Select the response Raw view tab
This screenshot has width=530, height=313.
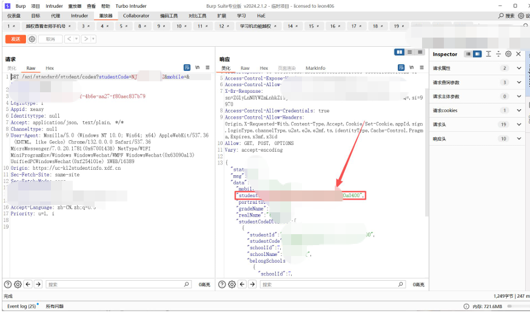click(245, 69)
